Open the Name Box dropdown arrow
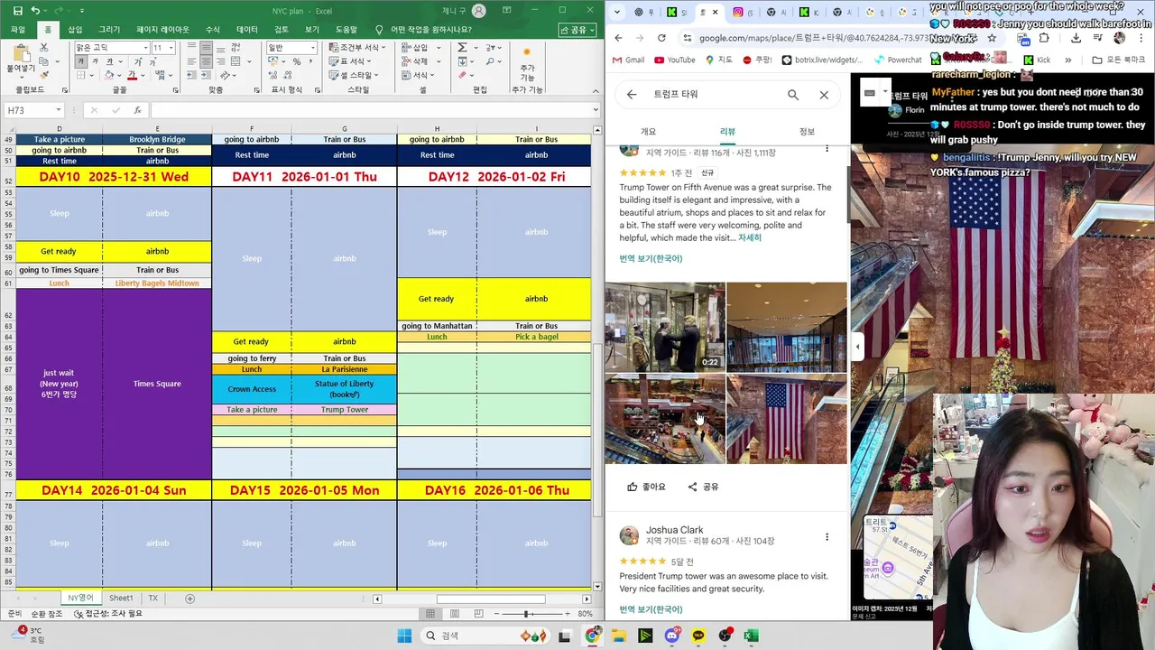The height and width of the screenshot is (650, 1155). (57, 110)
